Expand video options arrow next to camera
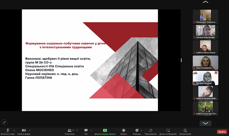This screenshot has width=229, height=136. (x=29, y=130)
